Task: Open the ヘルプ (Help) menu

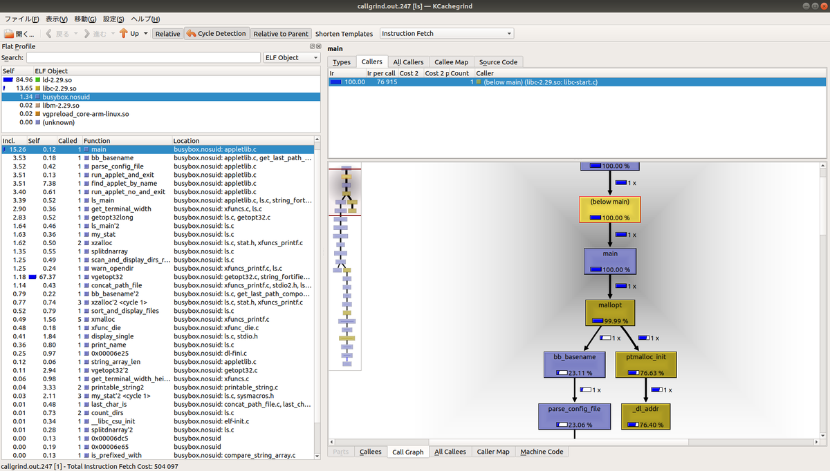Action: point(145,19)
